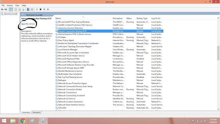Select the Interactive Services Detection row

[x=109, y=28]
